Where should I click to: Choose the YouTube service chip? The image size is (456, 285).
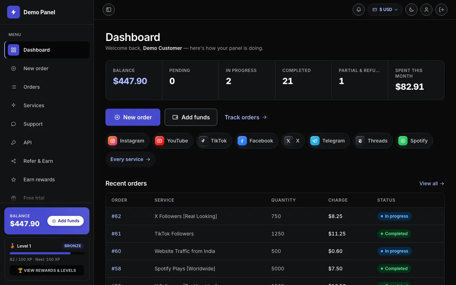coord(173,141)
